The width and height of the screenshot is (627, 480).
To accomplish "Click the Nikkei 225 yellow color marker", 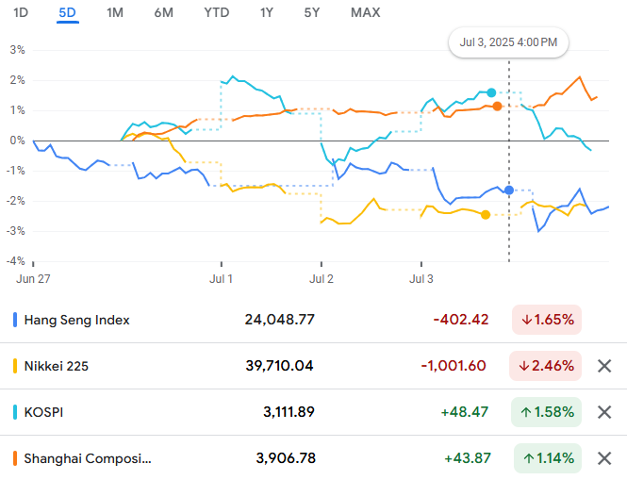I will coord(15,366).
